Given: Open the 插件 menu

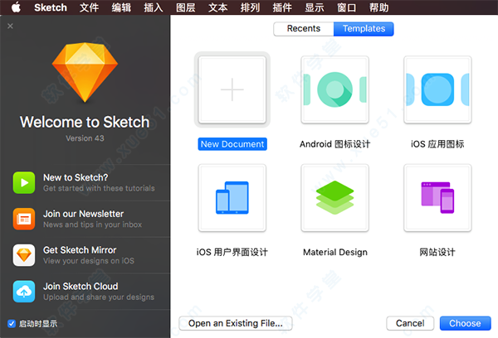Looking at the screenshot, I should pyautogui.click(x=282, y=7).
